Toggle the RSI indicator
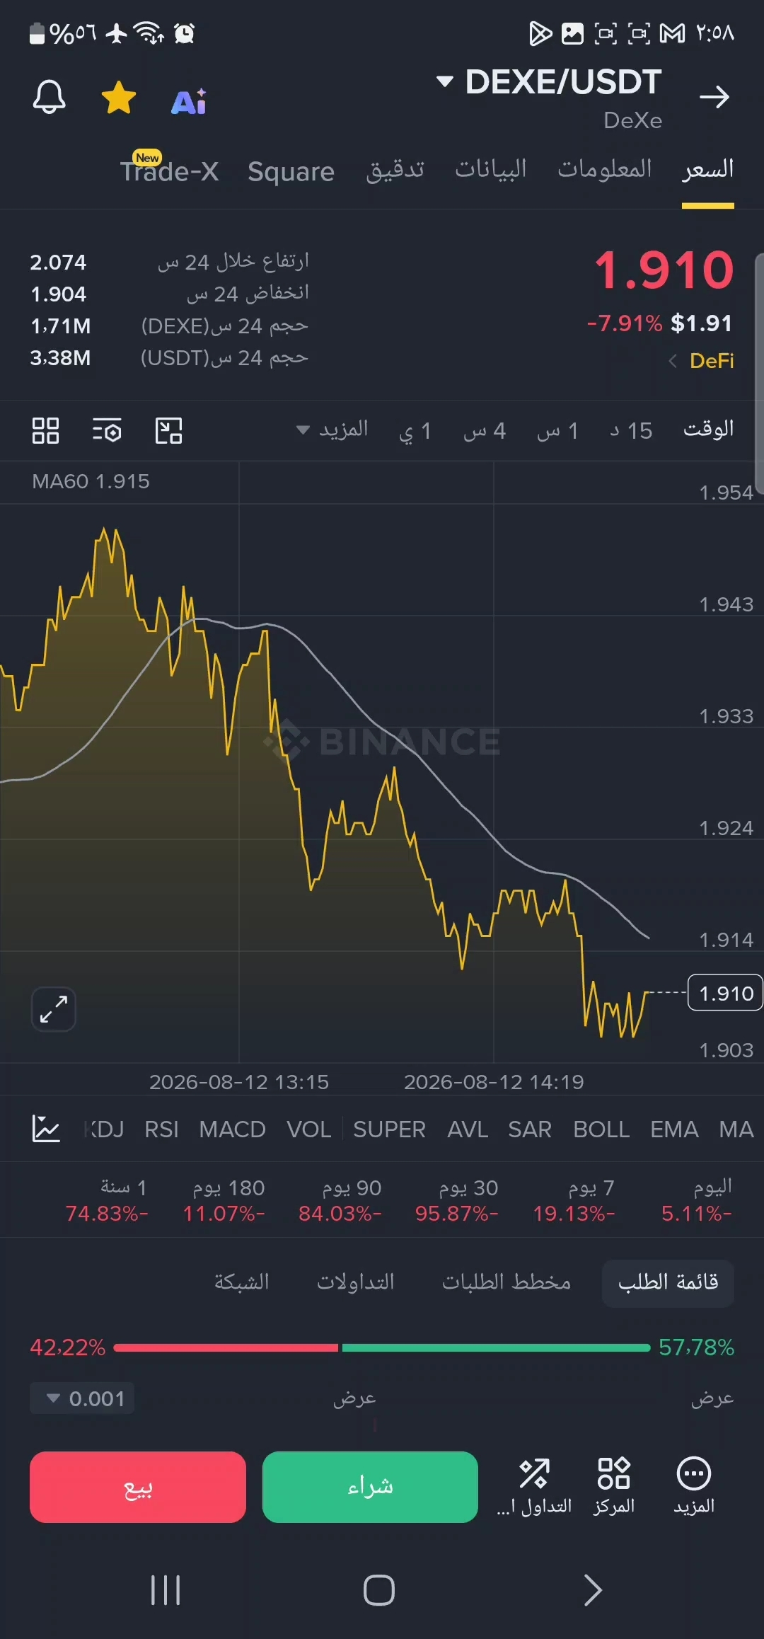This screenshot has height=1639, width=764. [161, 1129]
